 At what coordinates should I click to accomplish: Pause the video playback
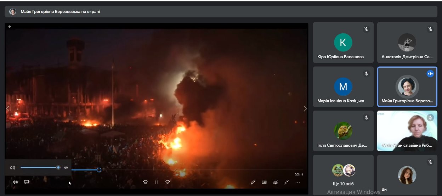click(x=156, y=182)
